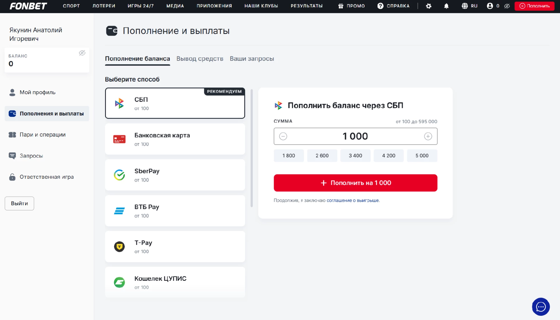560x320 pixels.
Task: Switch to Вывод средств tab
Action: coord(200,59)
